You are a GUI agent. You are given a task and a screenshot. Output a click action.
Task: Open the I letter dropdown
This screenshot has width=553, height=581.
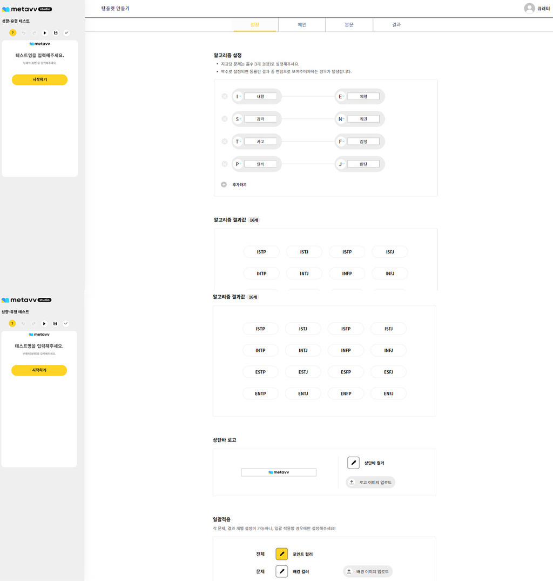tap(238, 96)
